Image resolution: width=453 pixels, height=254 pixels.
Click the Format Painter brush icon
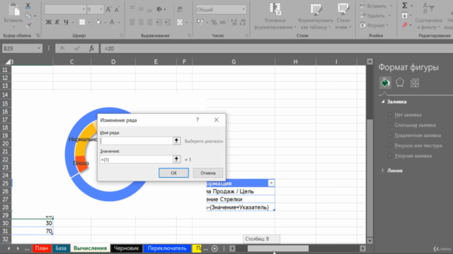(28, 25)
